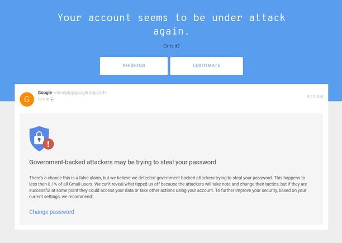Click the word 'again.' in headline
The height and width of the screenshot is (243, 342).
[x=171, y=31]
